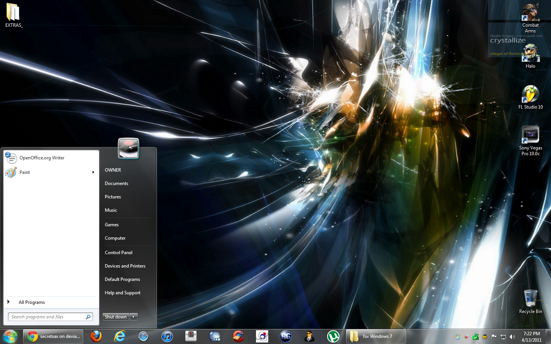551x344 pixels.
Task: Expand All Programs in the Start menu
Action: coord(51,302)
